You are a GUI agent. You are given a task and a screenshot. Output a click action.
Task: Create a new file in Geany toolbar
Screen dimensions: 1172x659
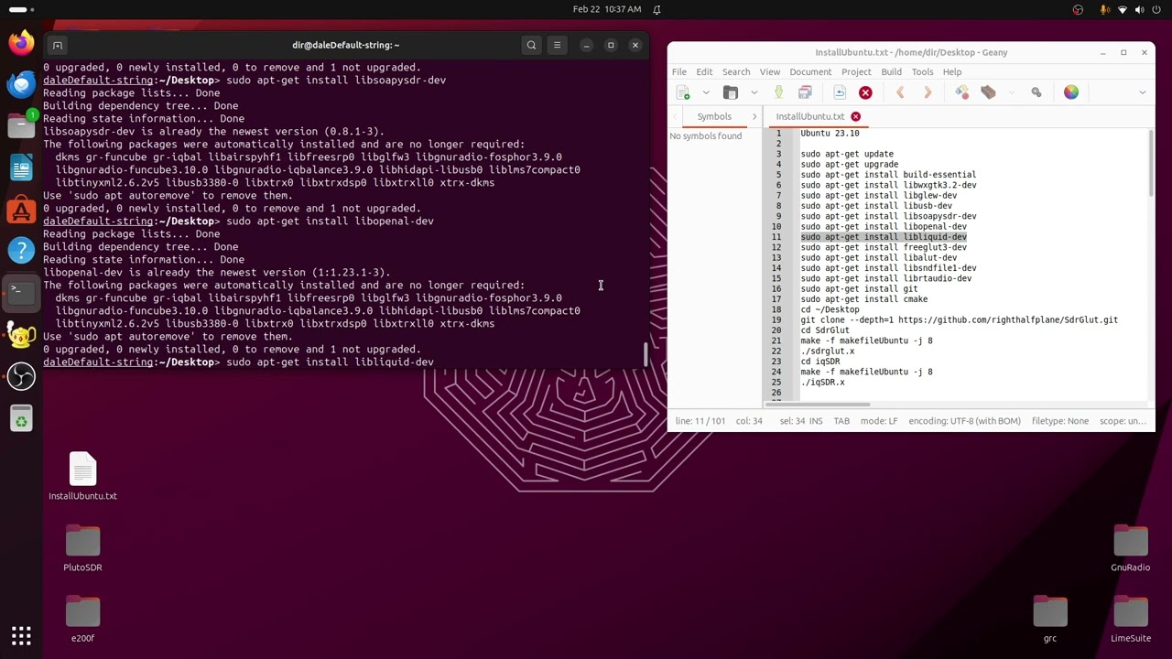coord(683,92)
